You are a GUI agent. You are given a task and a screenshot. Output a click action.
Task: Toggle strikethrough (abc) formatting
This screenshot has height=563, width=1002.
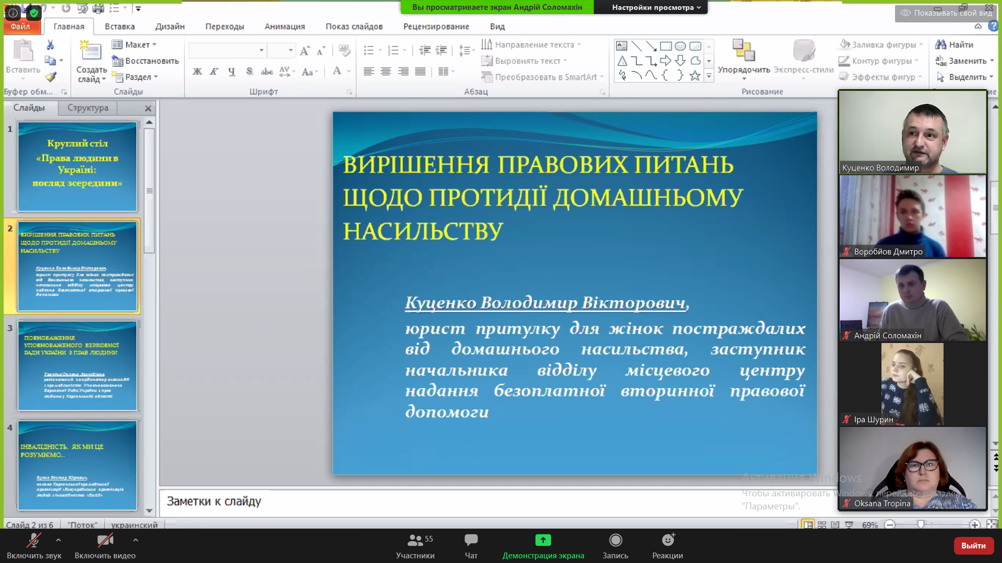pos(267,71)
